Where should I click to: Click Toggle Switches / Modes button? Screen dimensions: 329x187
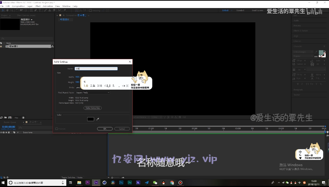(x=72, y=177)
